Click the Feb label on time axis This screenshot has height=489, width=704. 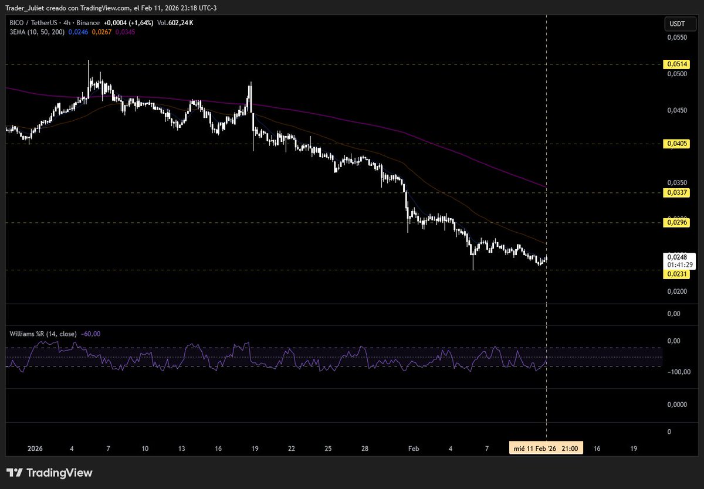tap(414, 449)
